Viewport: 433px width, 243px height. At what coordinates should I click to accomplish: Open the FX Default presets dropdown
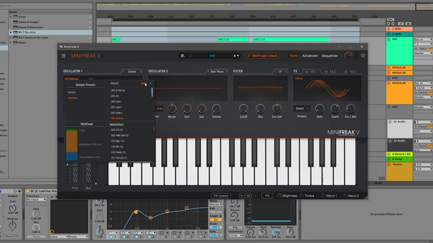302,109
